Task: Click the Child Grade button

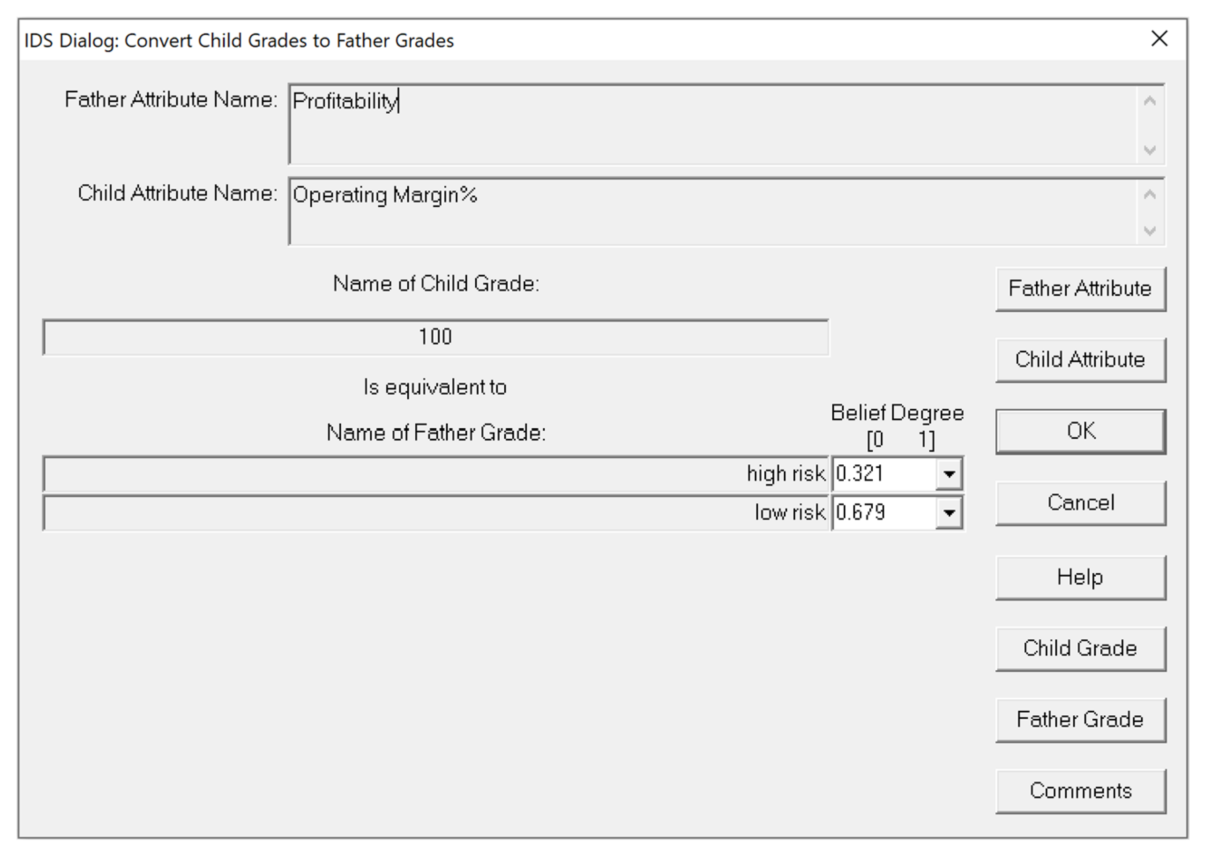Action: [1080, 649]
